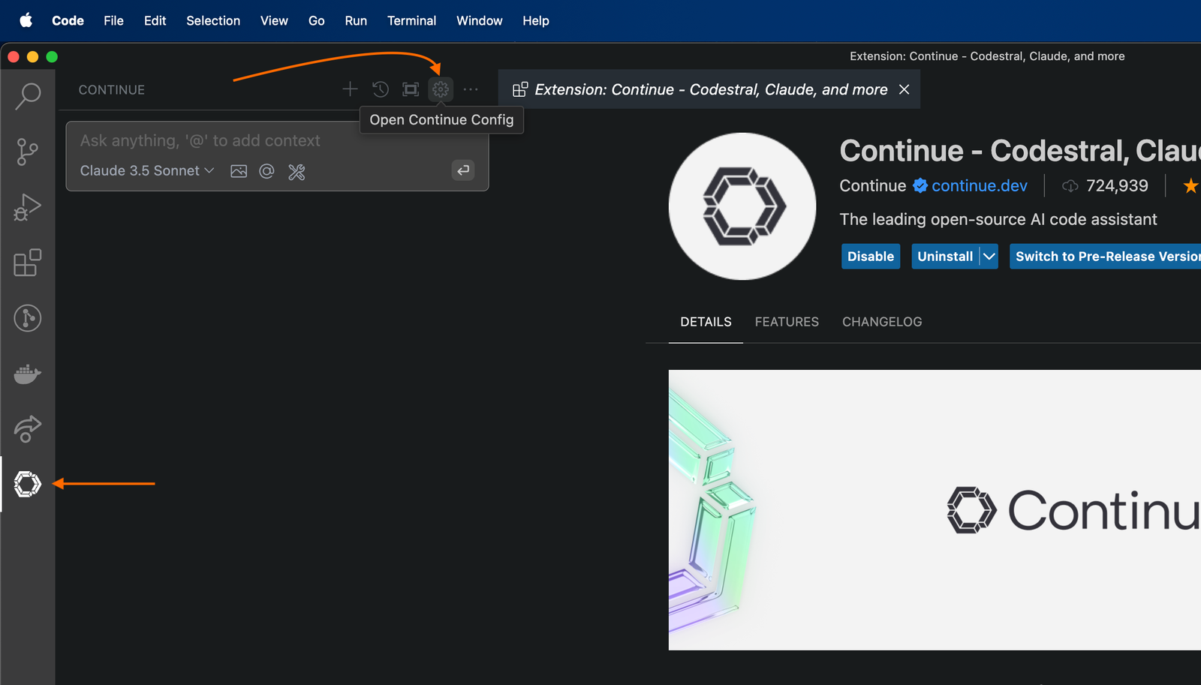Open the Docker view in the sidebar
Viewport: 1201px width, 685px height.
pyautogui.click(x=28, y=374)
